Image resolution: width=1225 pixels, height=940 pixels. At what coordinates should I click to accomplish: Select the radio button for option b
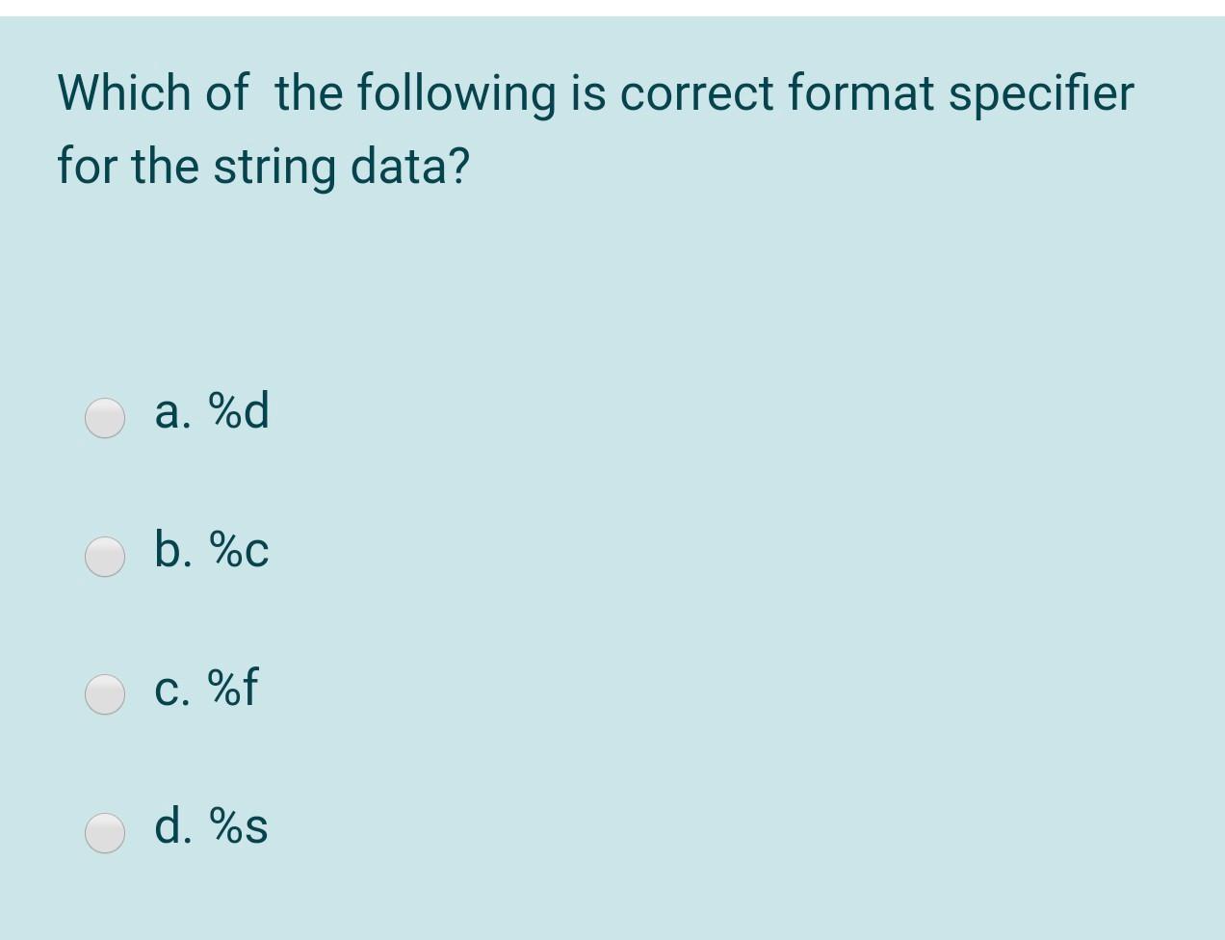104,556
